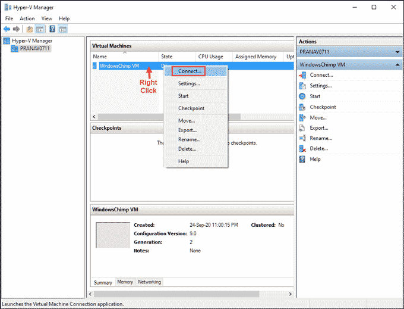Open the Help menu in menu bar

point(64,18)
